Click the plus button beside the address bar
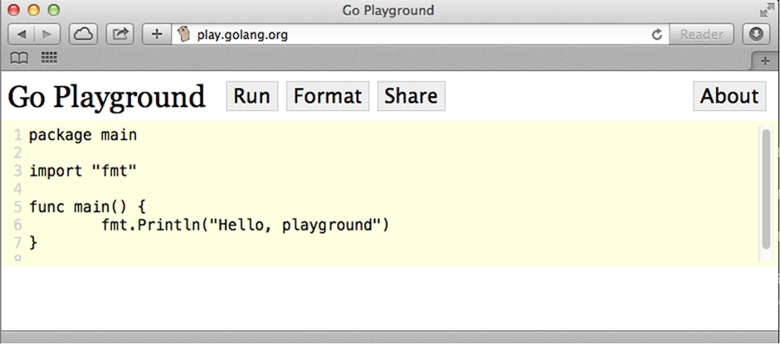The image size is (780, 344). [157, 35]
